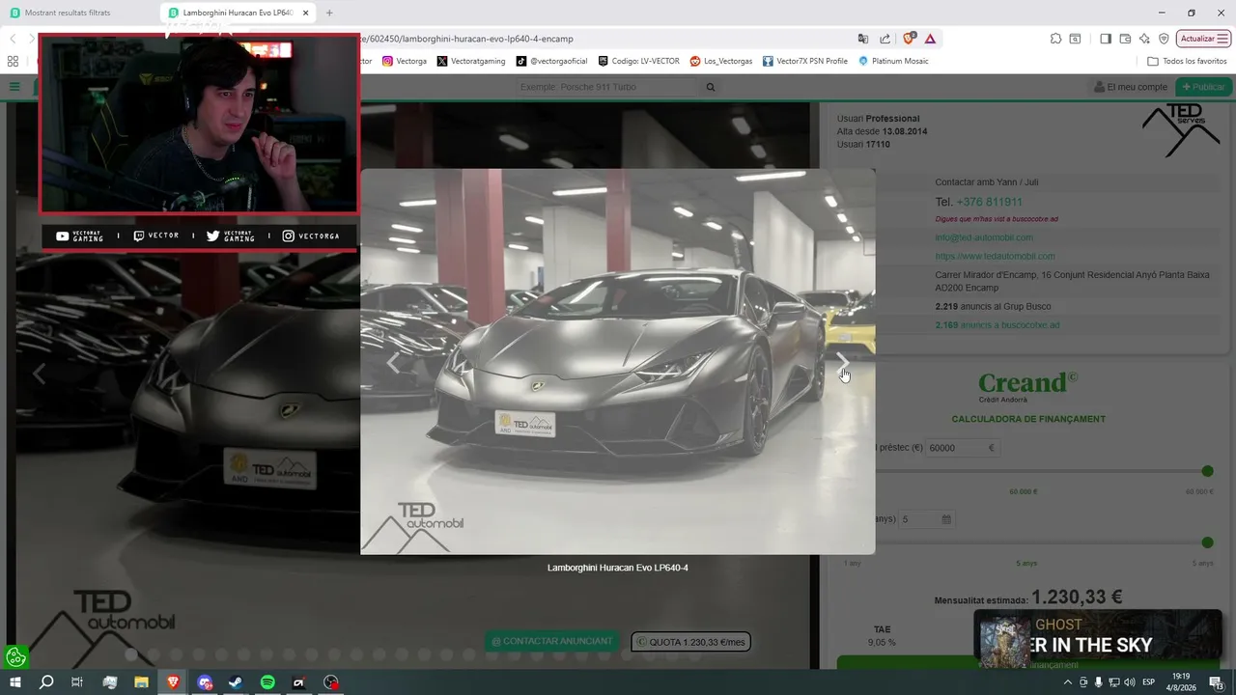Visit www.tedautomobil.com website link

[995, 256]
